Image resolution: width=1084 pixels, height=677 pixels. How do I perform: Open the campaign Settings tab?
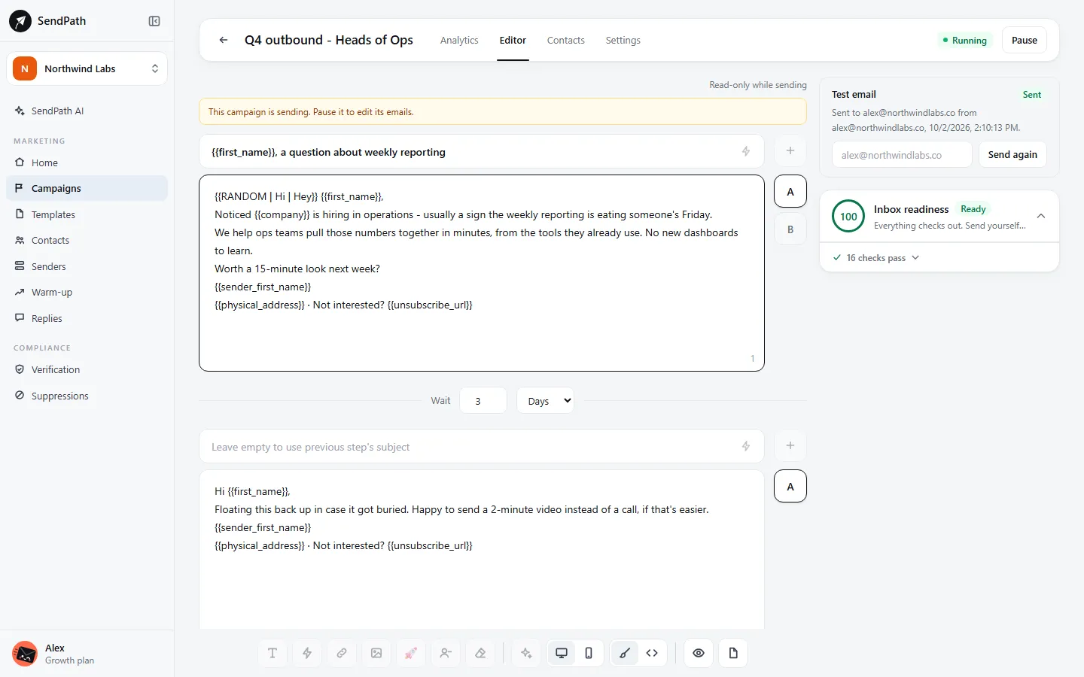point(623,40)
